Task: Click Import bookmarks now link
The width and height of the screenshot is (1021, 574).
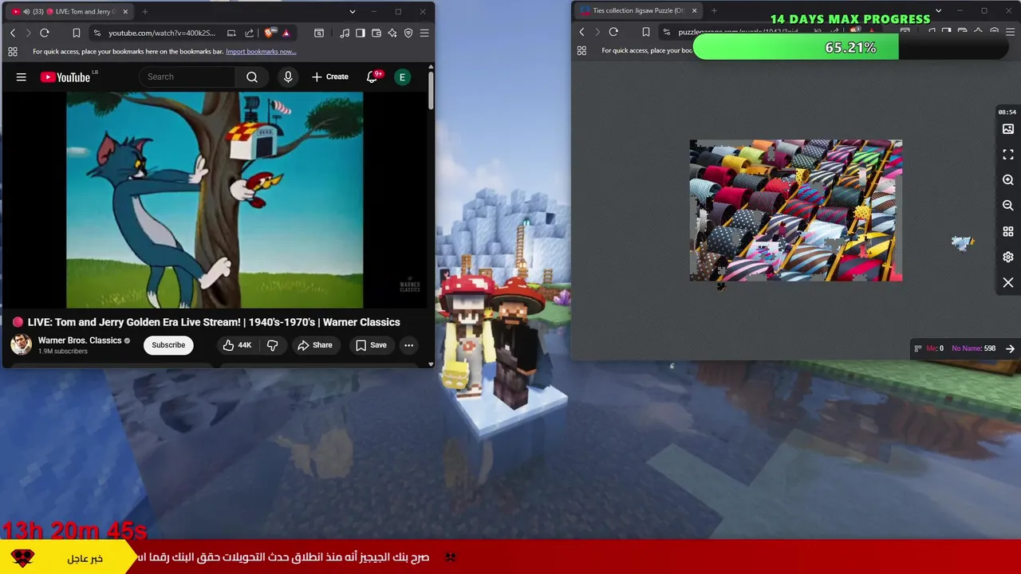Action: pos(261,51)
